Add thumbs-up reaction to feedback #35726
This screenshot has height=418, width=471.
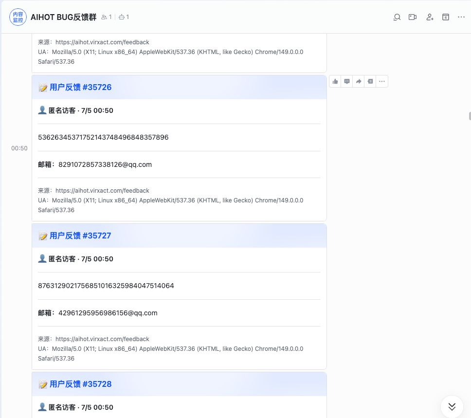pyautogui.click(x=335, y=81)
